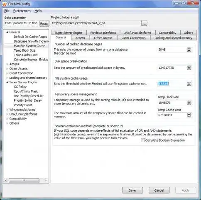
Task: Click the Goto parameter search field
Action: [21, 23]
